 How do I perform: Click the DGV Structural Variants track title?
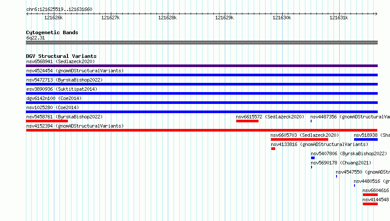point(61,56)
